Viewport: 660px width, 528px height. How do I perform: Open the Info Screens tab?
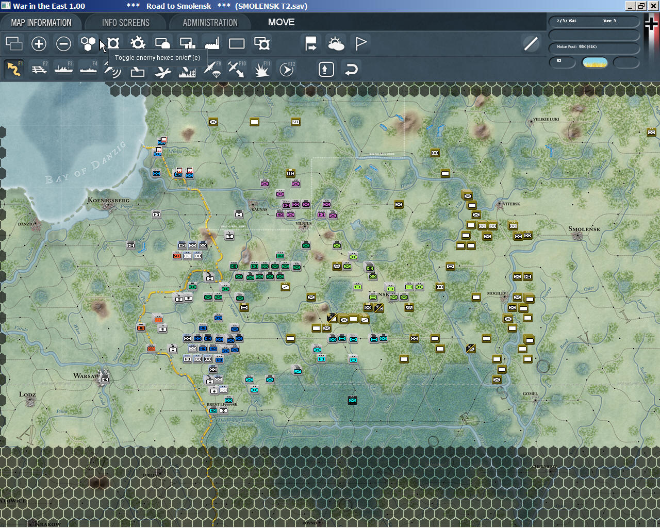126,23
